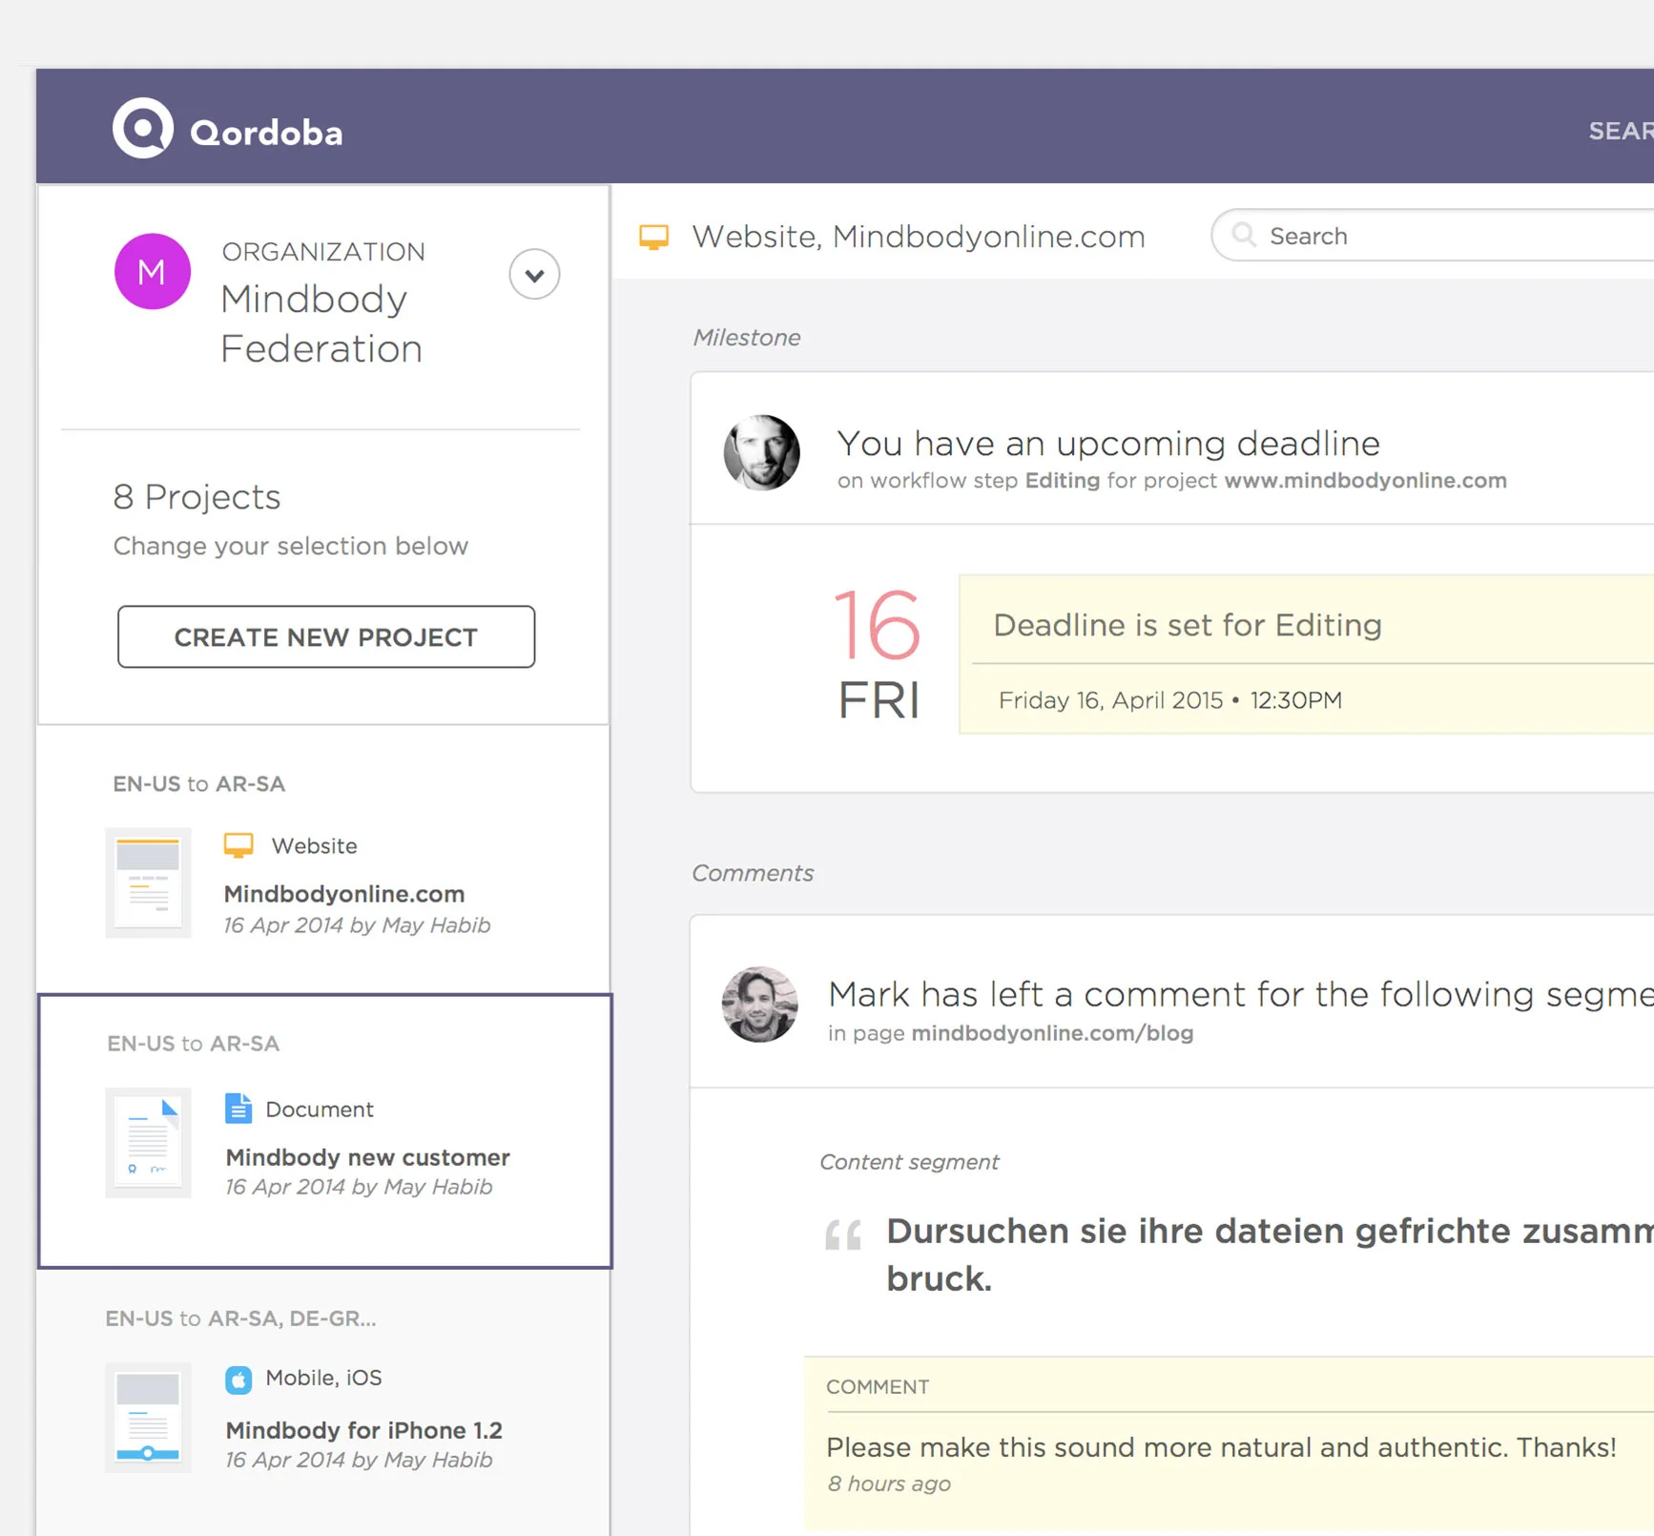This screenshot has width=1654, height=1536.
Task: Click the Please make this sound comment
Action: (x=1221, y=1447)
